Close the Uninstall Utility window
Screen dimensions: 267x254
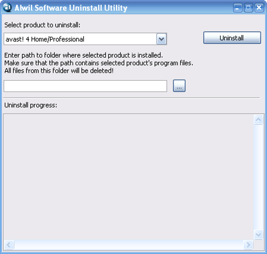(259, 8)
